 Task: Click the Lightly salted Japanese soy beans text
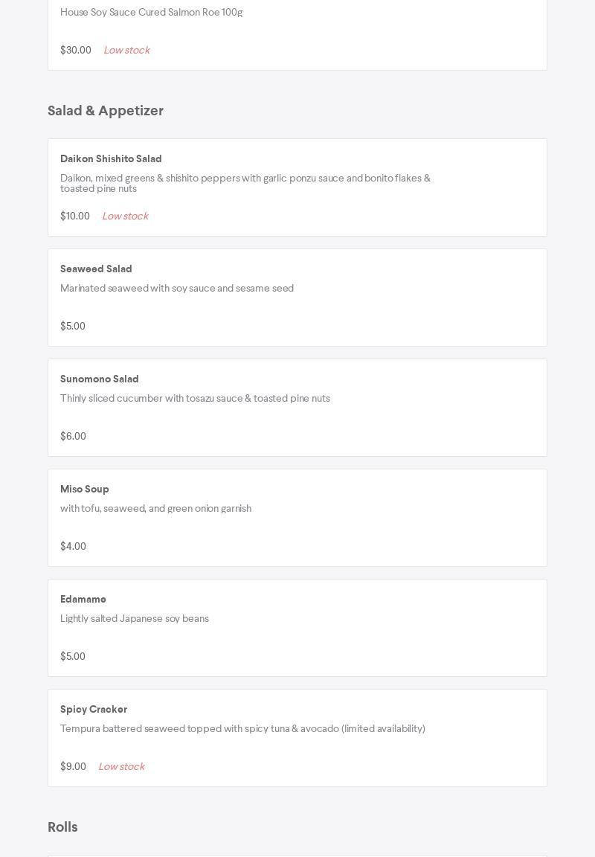pos(134,618)
